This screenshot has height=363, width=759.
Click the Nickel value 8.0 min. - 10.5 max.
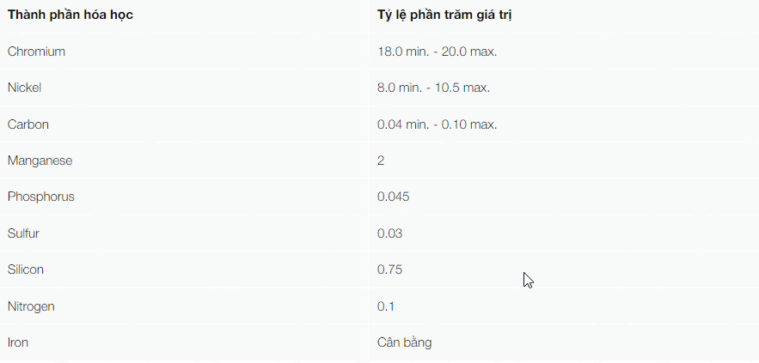pyautogui.click(x=434, y=88)
